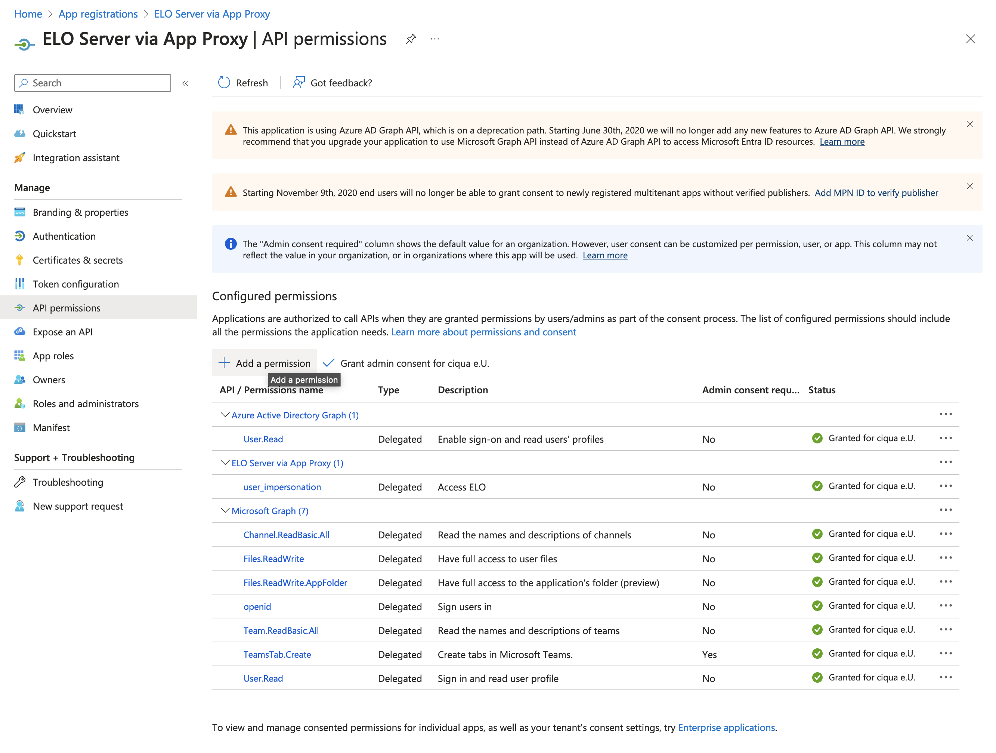The image size is (996, 753).
Task: Open Learn more about permissions and consent
Action: tap(483, 332)
